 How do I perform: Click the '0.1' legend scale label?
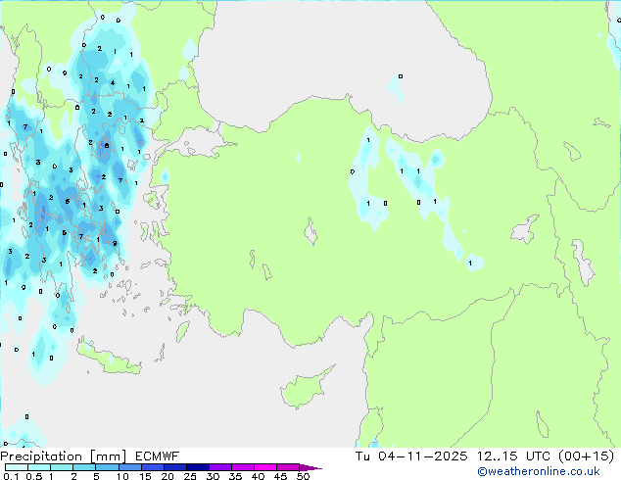click(11, 476)
